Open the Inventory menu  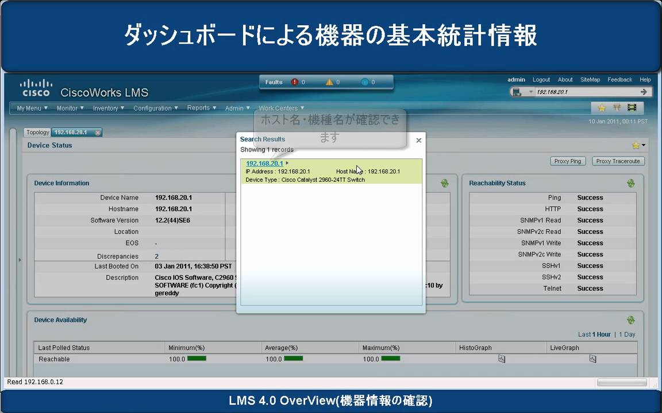[x=109, y=108]
